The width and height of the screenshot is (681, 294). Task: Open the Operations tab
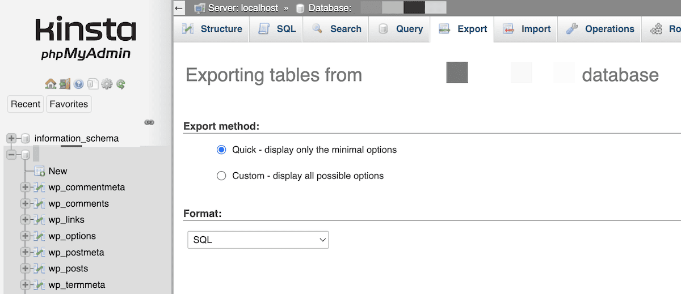(600, 29)
